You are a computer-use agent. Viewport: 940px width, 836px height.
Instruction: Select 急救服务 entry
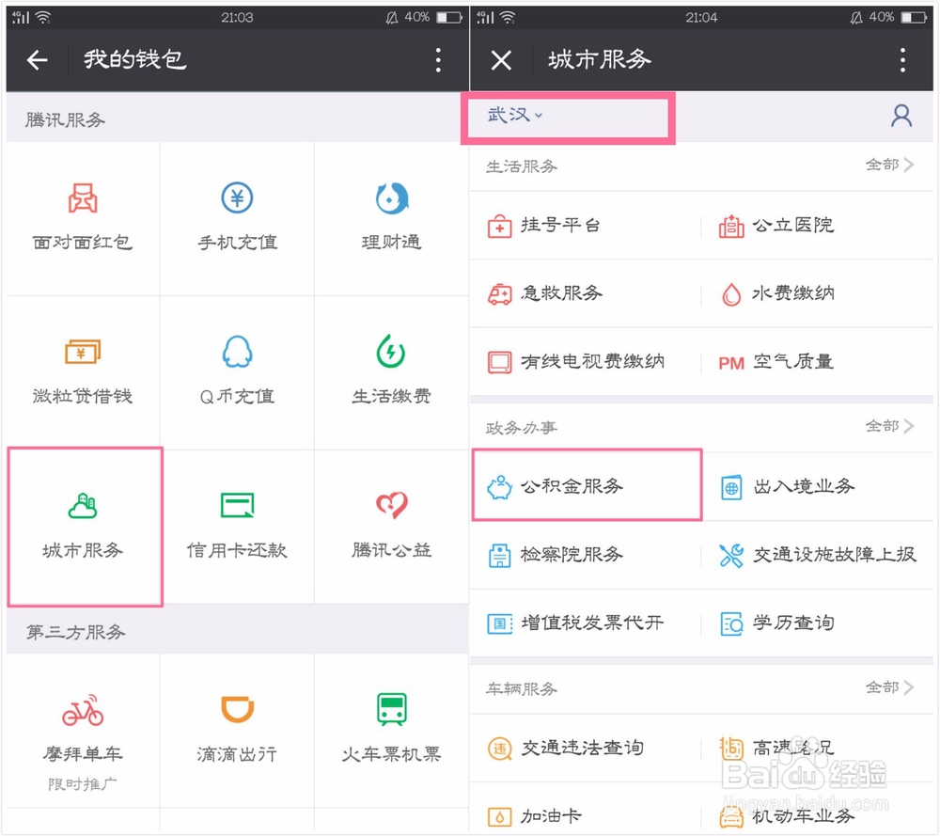[x=586, y=293]
